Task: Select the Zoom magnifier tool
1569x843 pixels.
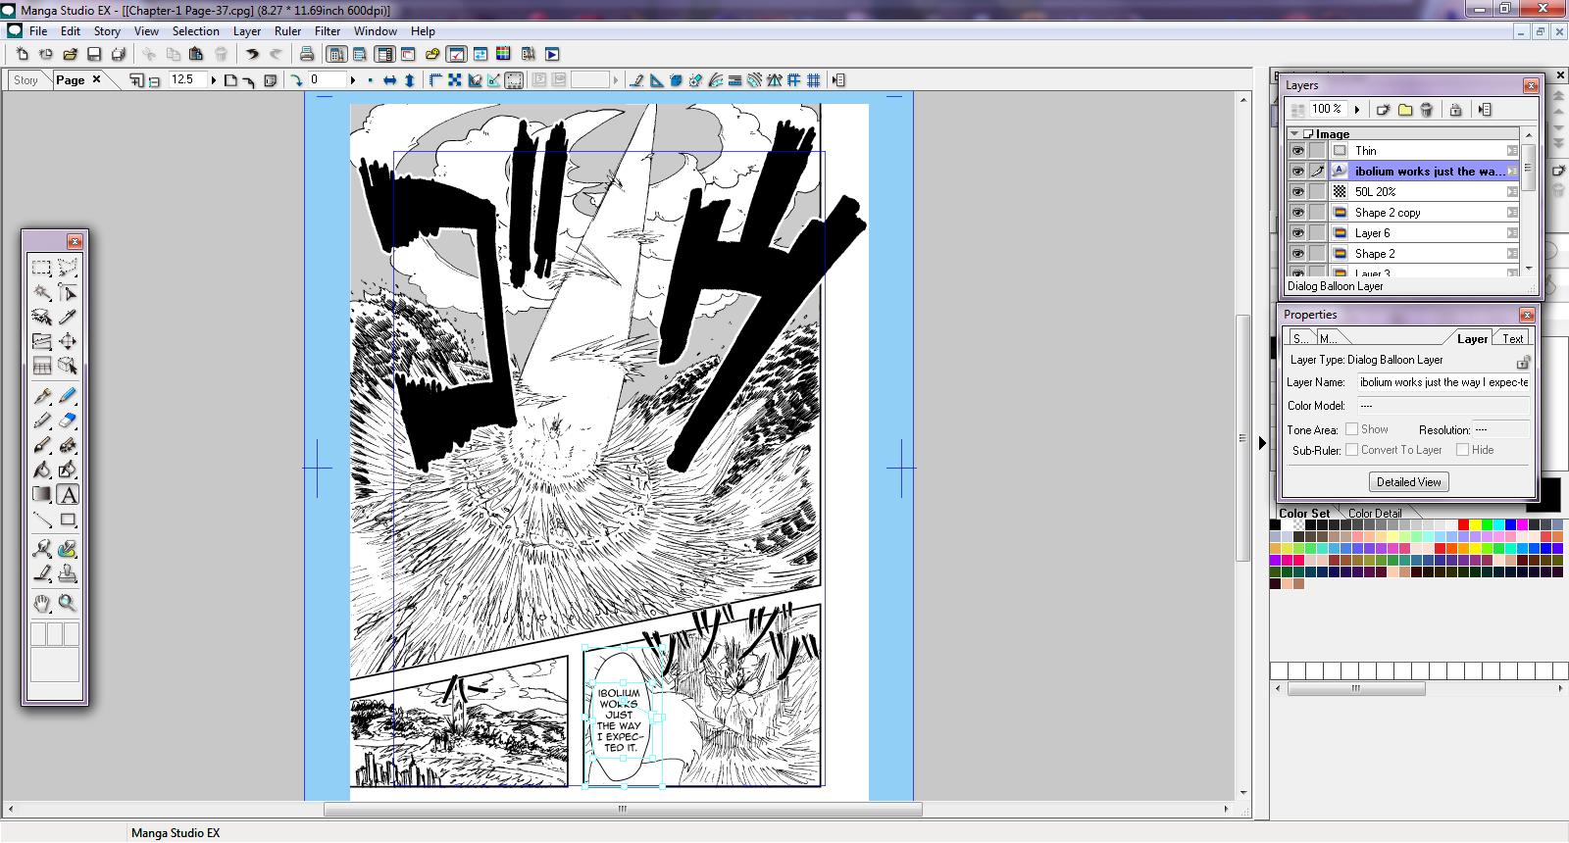Action: [68, 603]
